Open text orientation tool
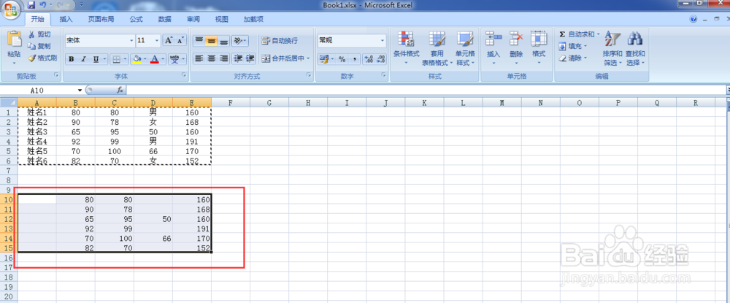730x303 pixels. coord(239,40)
